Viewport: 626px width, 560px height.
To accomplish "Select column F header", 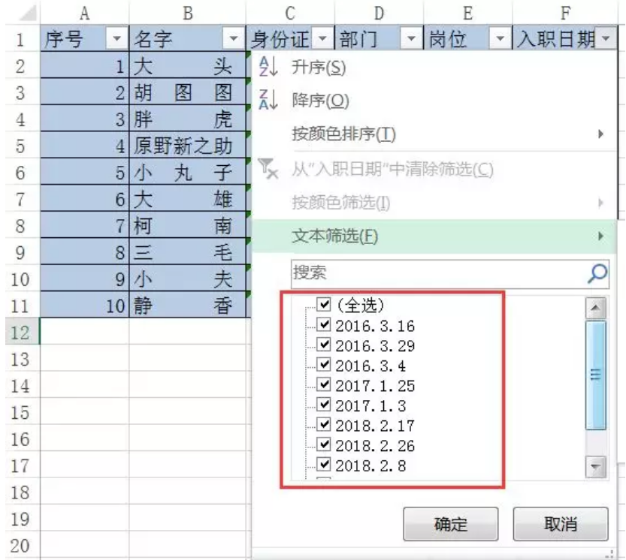I will pyautogui.click(x=565, y=14).
